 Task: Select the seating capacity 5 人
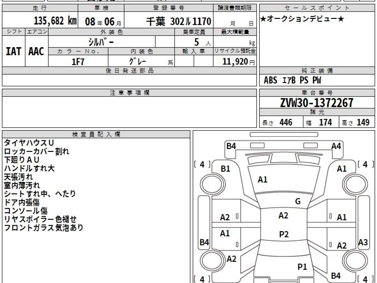coord(202,42)
